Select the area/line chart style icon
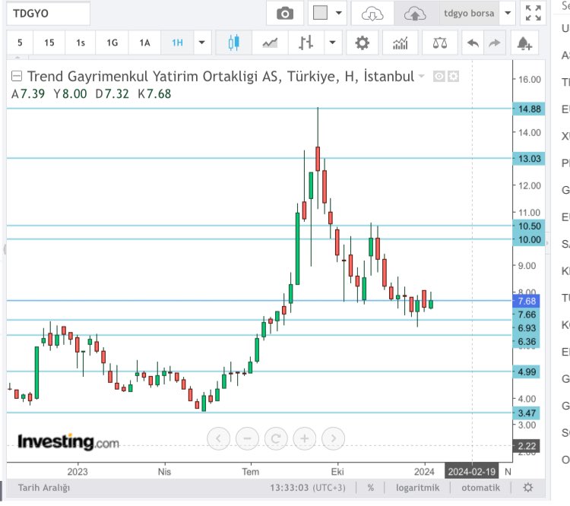Viewport: 570px width, 506px height. (x=270, y=43)
